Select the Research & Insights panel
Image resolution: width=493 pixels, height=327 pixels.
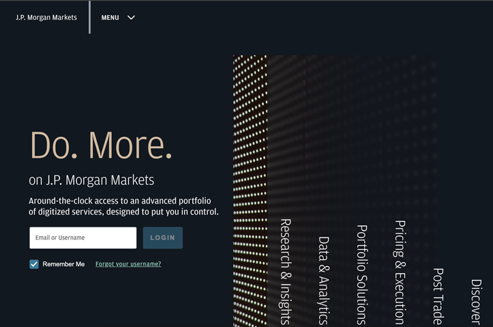(x=286, y=272)
